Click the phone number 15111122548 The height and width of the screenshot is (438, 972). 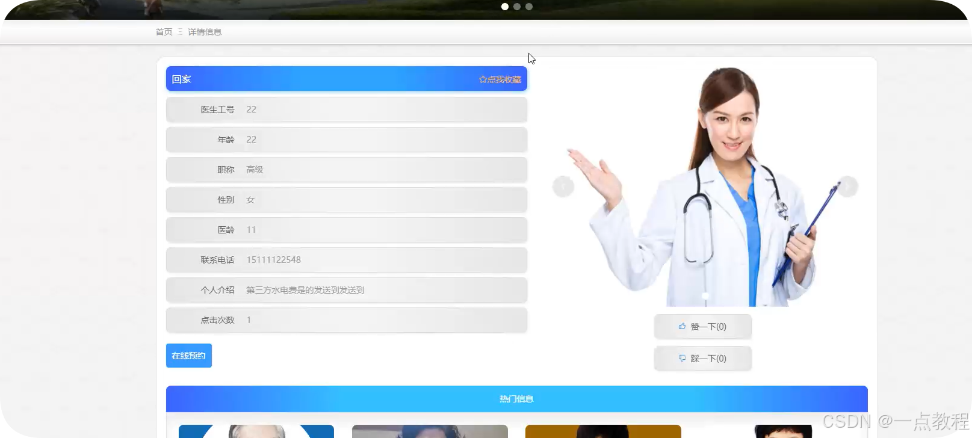pos(273,260)
